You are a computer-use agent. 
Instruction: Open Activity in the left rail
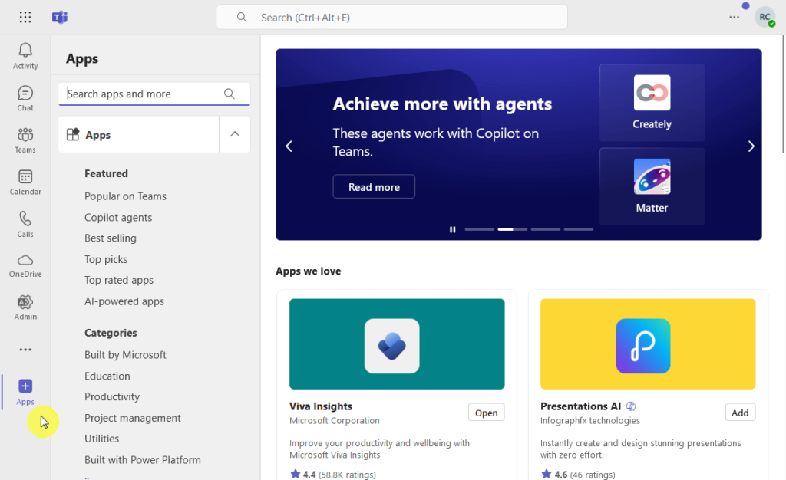(25, 55)
